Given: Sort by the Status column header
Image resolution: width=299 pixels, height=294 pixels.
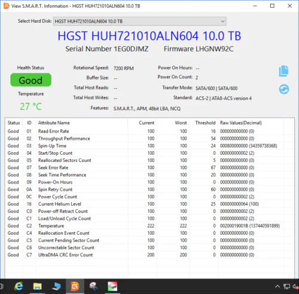Looking at the screenshot, I should [14, 122].
